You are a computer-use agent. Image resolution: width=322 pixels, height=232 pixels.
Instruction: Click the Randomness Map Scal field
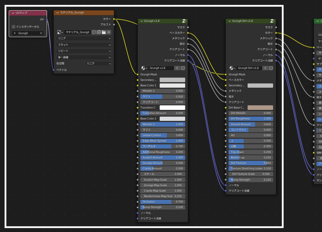(x=163, y=196)
